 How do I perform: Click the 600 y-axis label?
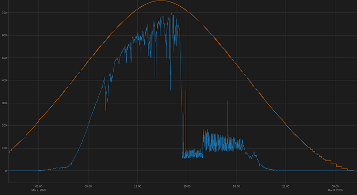[x=4, y=36]
